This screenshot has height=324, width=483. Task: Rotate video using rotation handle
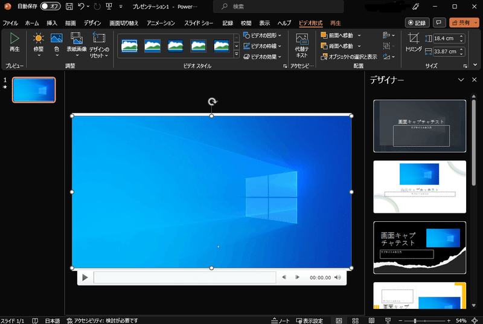coord(212,102)
